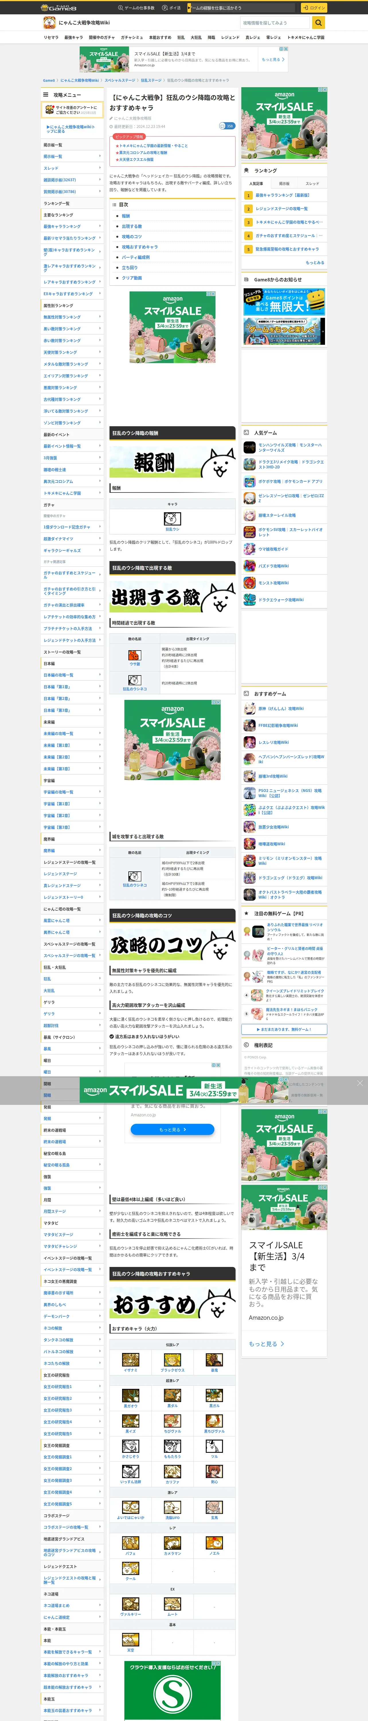Open the 黄次元コロシアムの攻略と報酬 pickup link
This screenshot has height=1721, width=368.
coord(143,152)
